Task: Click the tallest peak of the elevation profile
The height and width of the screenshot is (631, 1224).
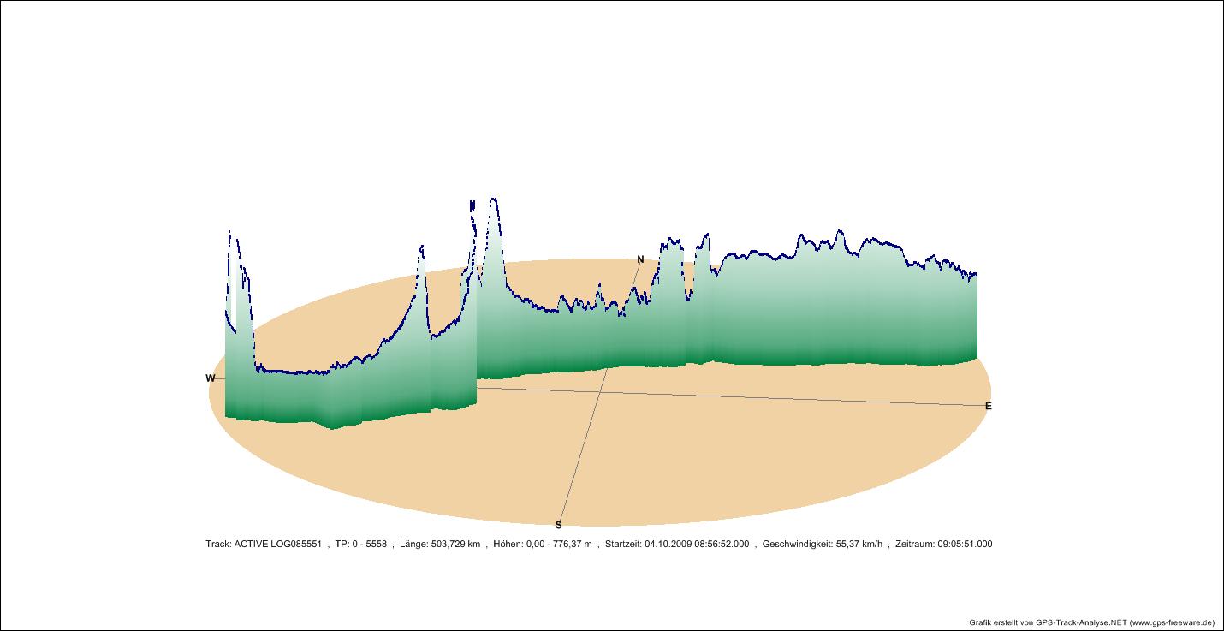Action: coord(494,201)
